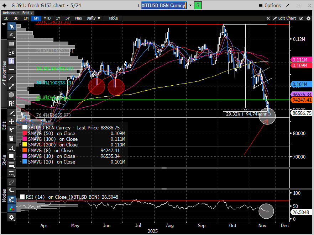Viewport: 314px width, 235px height.
Task: Click the trash delete icon
Action: (x=11, y=138)
